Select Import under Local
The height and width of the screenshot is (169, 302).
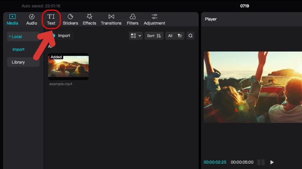point(18,49)
